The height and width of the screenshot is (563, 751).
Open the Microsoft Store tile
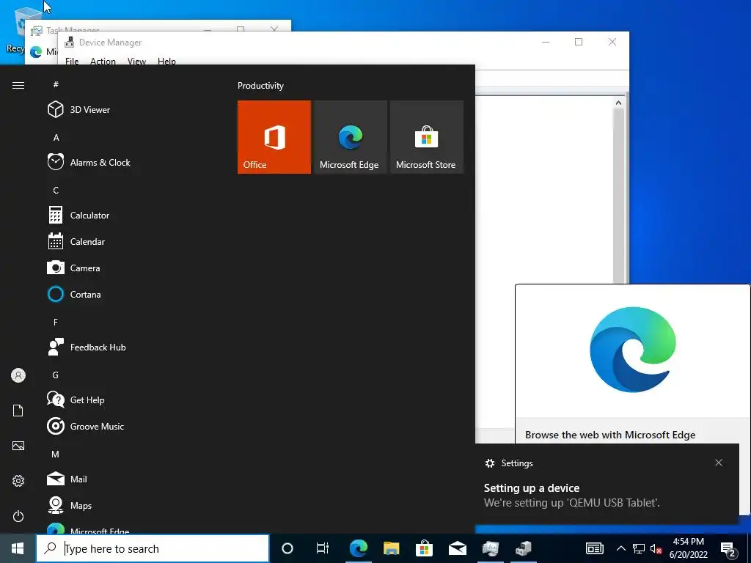(427, 137)
